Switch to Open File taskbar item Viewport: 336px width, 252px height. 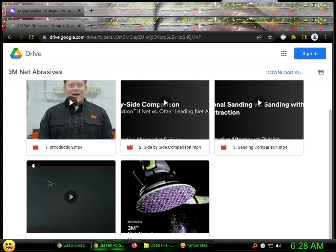(159, 245)
